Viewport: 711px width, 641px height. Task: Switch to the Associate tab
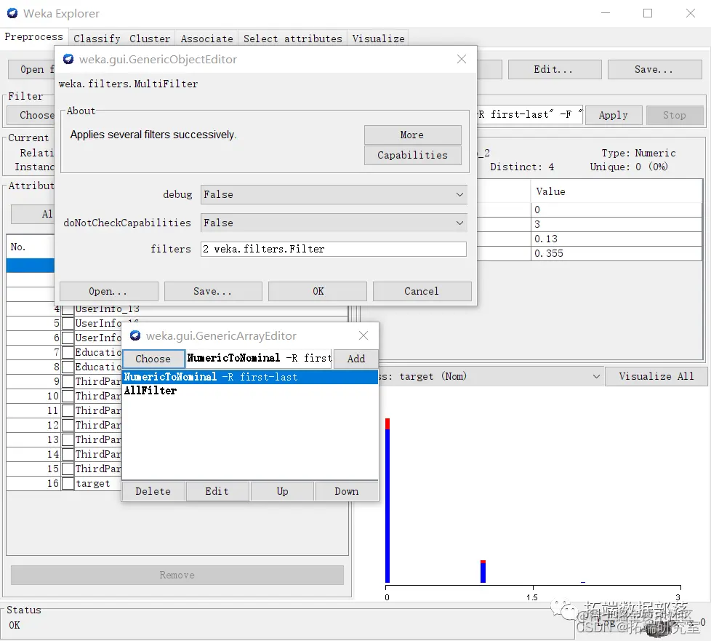pos(206,39)
